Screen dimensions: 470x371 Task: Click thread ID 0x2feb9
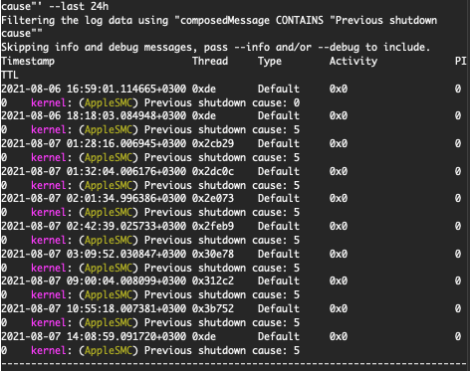click(x=213, y=226)
